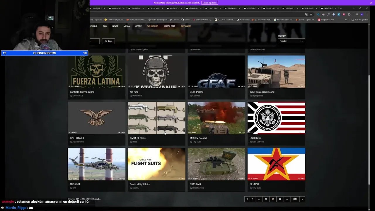Close the purple streamer mode banner
The width and height of the screenshot is (375, 211).
(371, 3)
